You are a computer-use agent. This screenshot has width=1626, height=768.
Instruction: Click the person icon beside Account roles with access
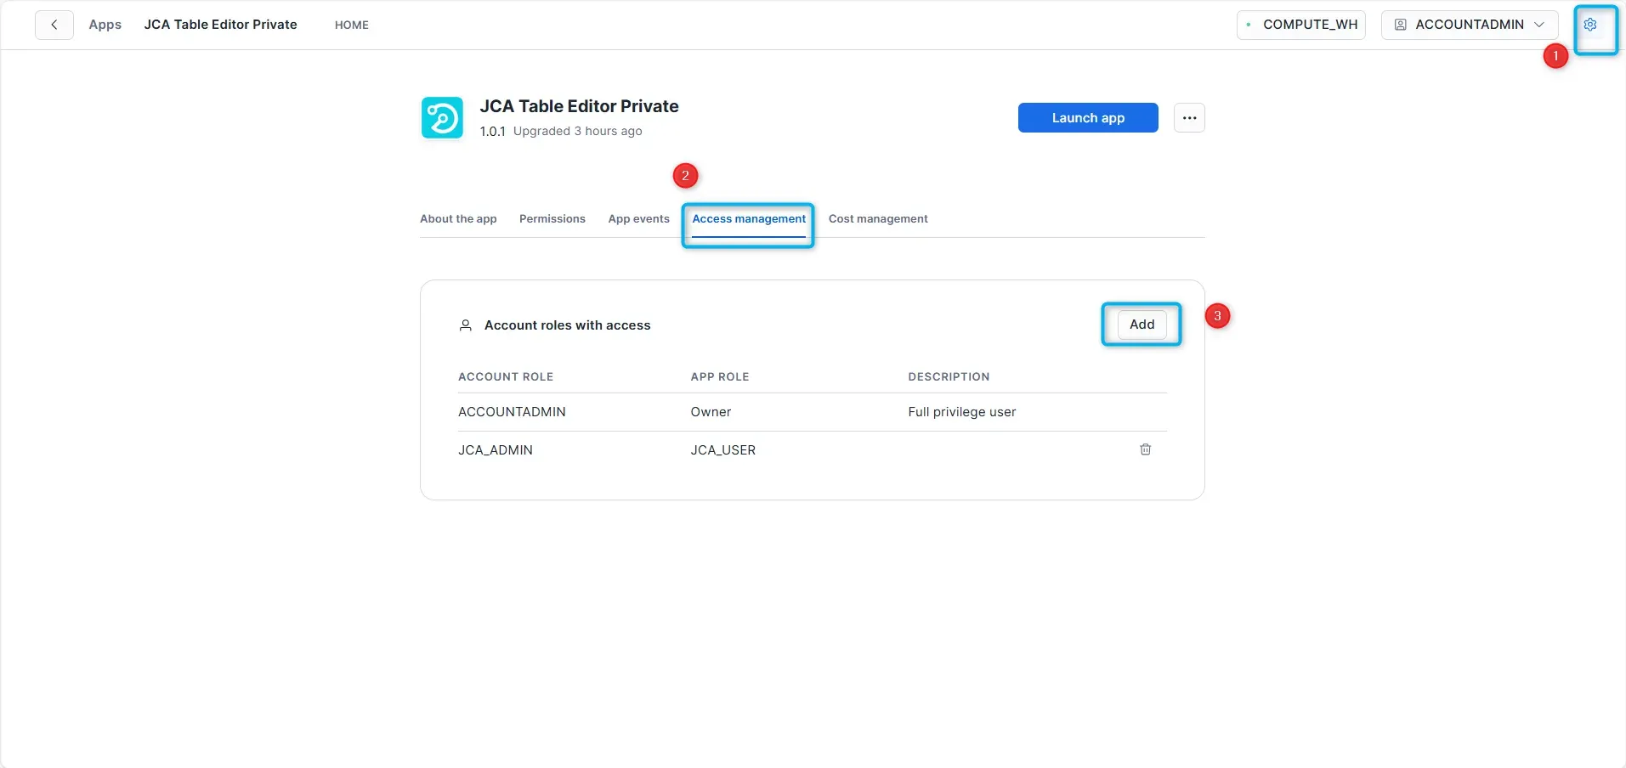[x=465, y=325]
